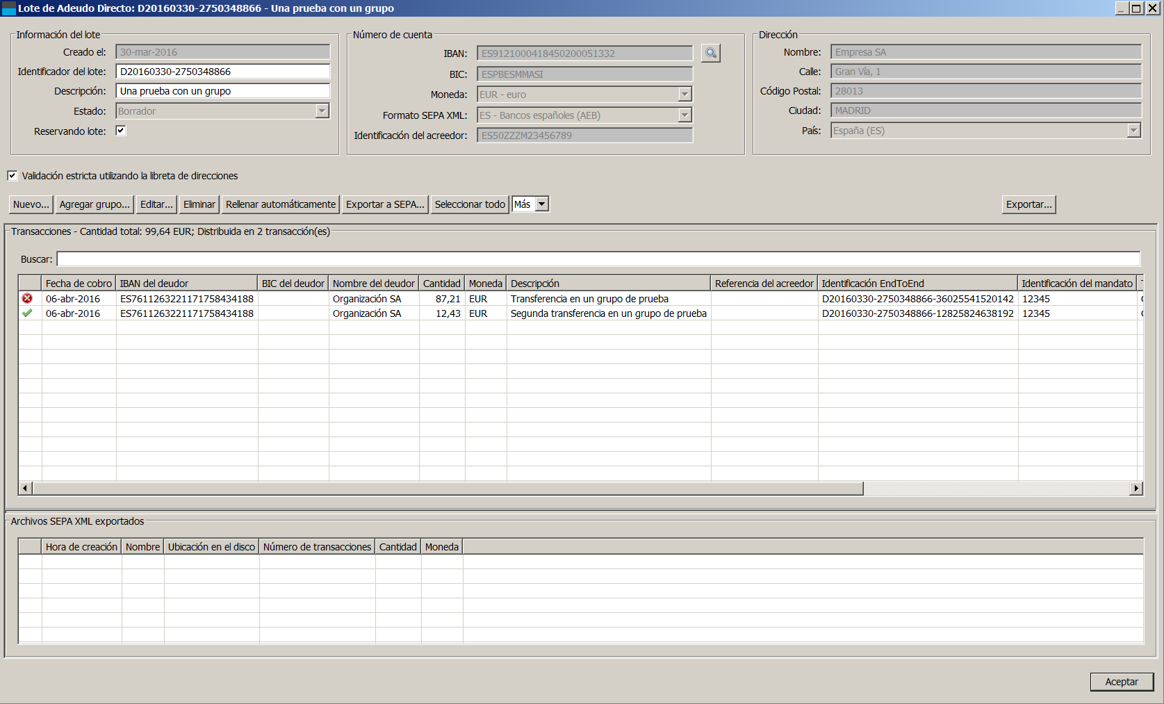Toggle the Reservando lote checkbox
This screenshot has height=704, width=1164.
point(121,131)
